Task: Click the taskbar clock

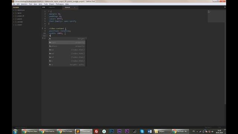Action: 219,131
